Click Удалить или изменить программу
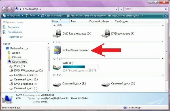Viewport: 170px width, 111px height. [86, 16]
